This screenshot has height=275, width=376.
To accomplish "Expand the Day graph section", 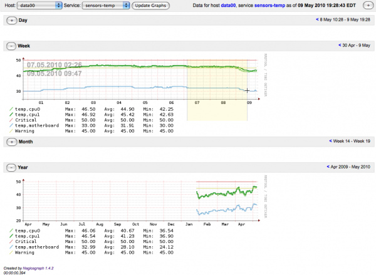I will [x=11, y=21].
